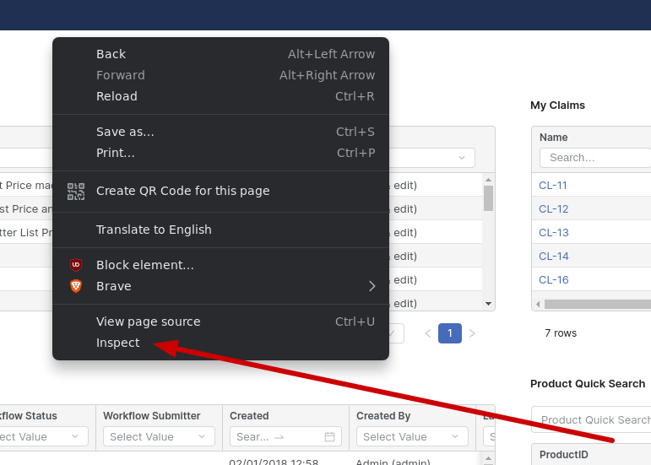Click the calendar icon in Created filter
The width and height of the screenshot is (651, 465).
[x=329, y=436]
